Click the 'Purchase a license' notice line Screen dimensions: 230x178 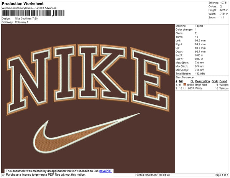[46, 175]
